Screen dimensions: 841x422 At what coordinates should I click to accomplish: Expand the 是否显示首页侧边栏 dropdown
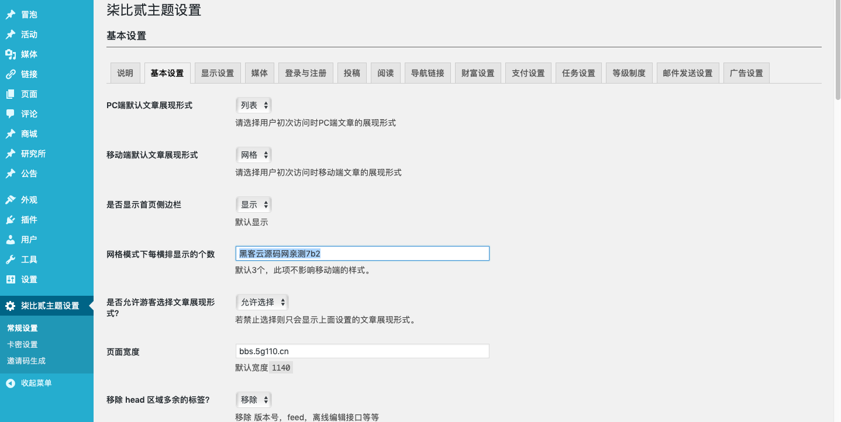click(254, 205)
